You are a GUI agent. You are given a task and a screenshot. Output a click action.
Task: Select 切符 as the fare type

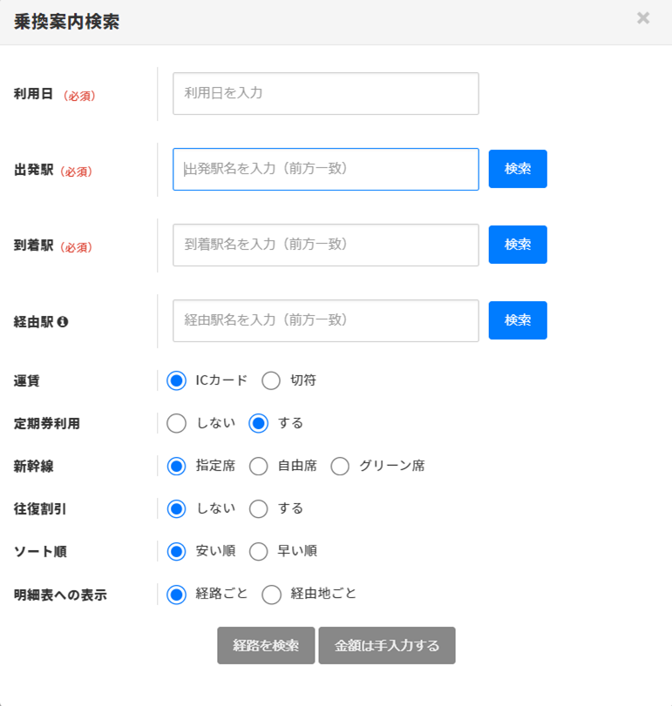(x=271, y=380)
